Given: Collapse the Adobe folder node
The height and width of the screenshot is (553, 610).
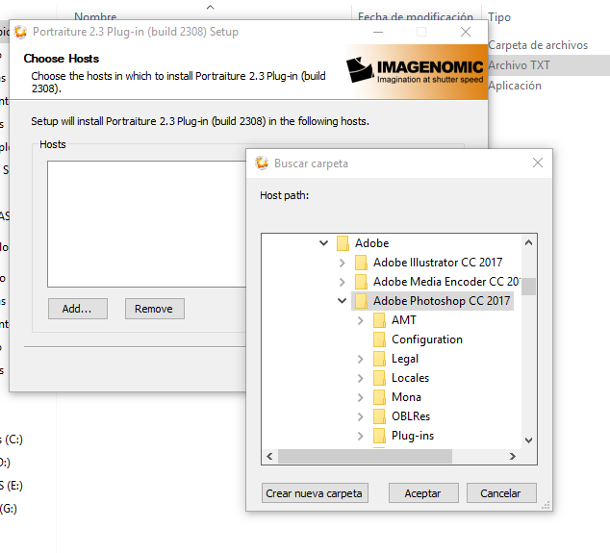Looking at the screenshot, I should 323,243.
